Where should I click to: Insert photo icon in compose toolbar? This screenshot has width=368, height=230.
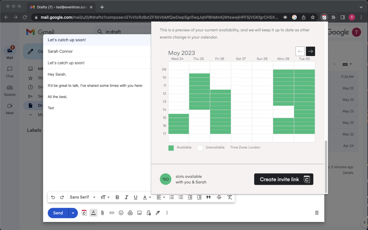139,213
